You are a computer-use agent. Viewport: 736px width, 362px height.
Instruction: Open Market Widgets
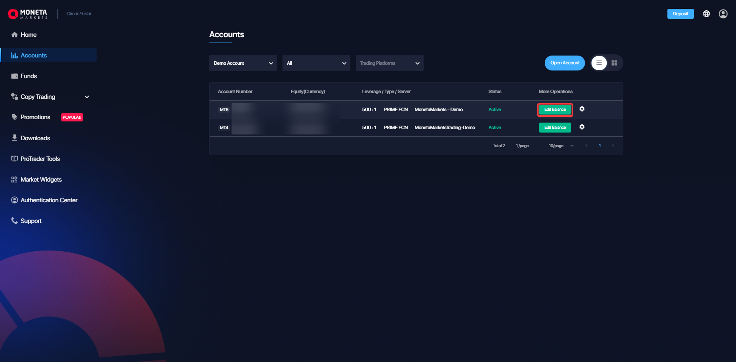pos(48,179)
